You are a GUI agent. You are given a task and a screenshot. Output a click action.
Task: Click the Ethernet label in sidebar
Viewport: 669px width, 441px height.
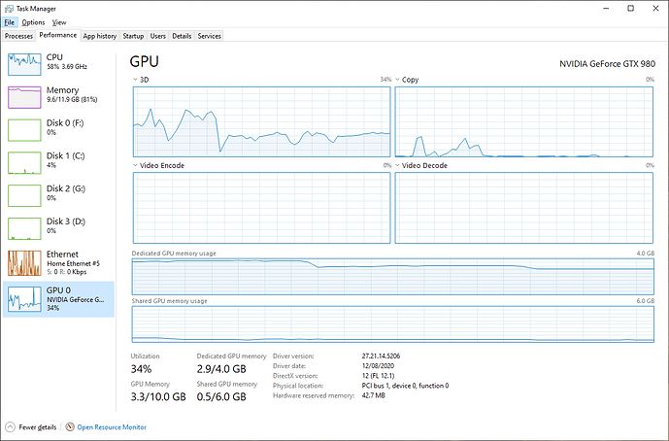(62, 254)
